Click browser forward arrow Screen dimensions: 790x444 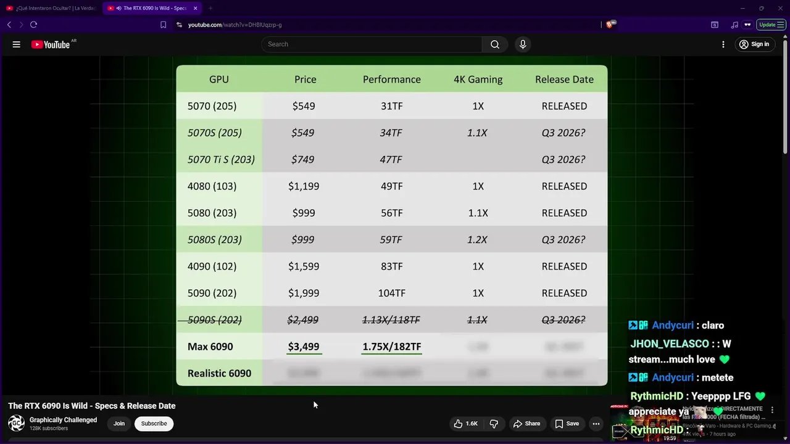[x=21, y=25]
